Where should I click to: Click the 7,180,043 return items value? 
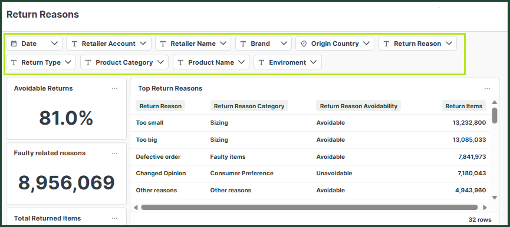(472, 173)
